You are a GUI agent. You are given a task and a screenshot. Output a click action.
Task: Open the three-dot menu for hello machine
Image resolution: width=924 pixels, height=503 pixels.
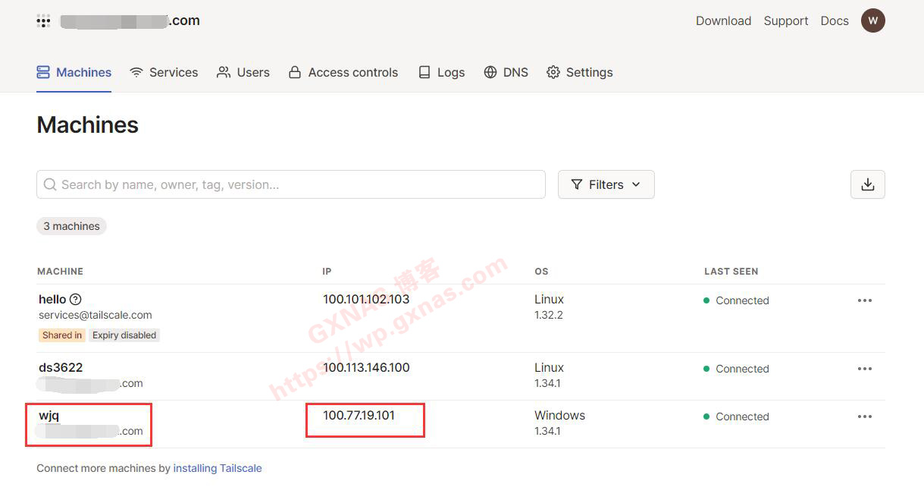point(864,300)
